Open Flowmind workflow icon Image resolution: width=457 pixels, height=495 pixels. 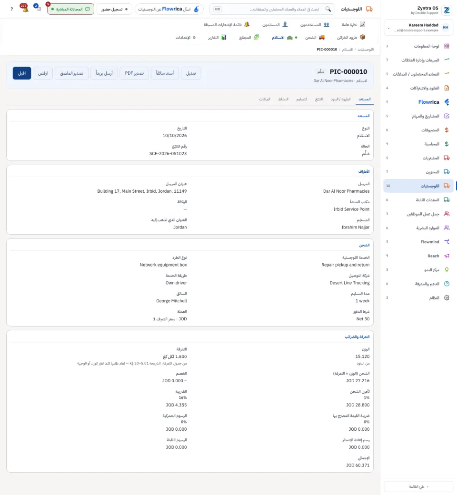click(x=447, y=242)
